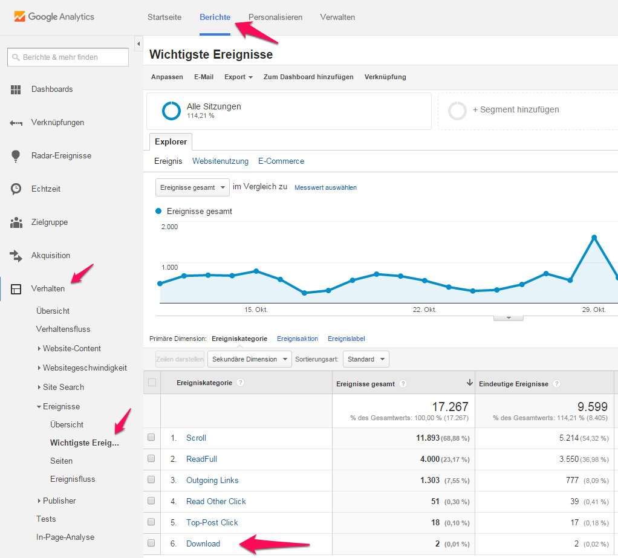Open the Berichte tab
618x558 pixels.
[x=215, y=18]
